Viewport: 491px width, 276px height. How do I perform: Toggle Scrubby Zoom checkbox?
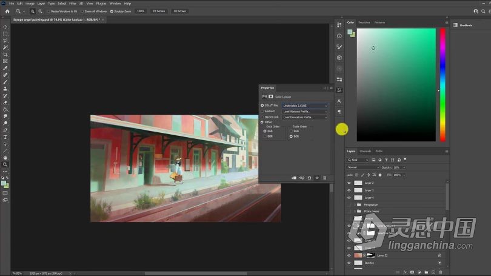point(112,12)
